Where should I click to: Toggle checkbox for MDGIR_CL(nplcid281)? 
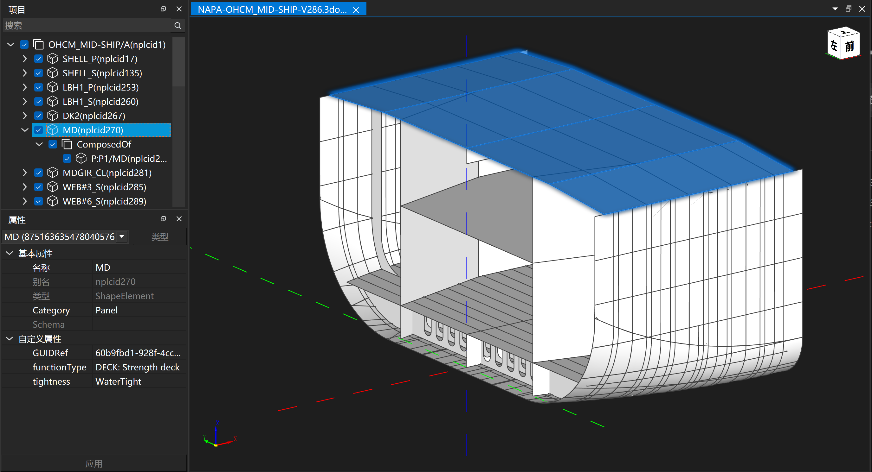[39, 173]
